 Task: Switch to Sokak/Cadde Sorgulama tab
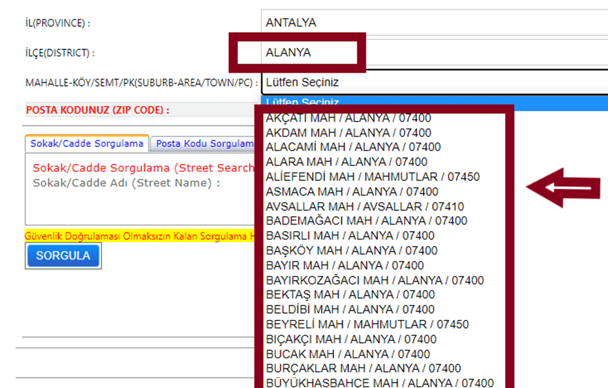point(87,144)
